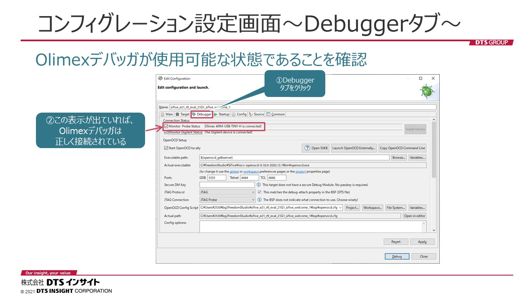Image resolution: width=529 pixels, height=297 pixels.
Task: Click the page icon on Main tab
Action: (162, 114)
